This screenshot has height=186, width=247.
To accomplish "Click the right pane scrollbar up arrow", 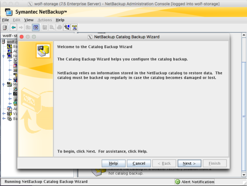I will 244,35.
